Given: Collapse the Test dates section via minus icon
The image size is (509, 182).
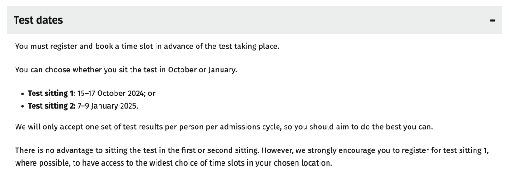Looking at the screenshot, I should 493,20.
